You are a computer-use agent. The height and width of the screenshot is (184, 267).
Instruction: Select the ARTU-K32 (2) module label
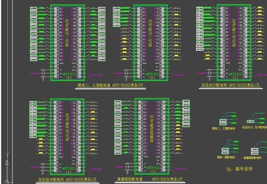[x=152, y=76]
